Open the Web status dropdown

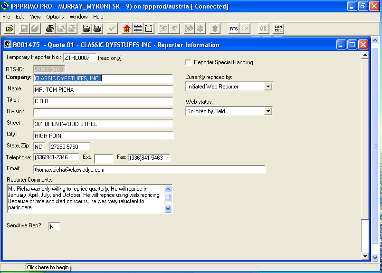tap(268, 111)
